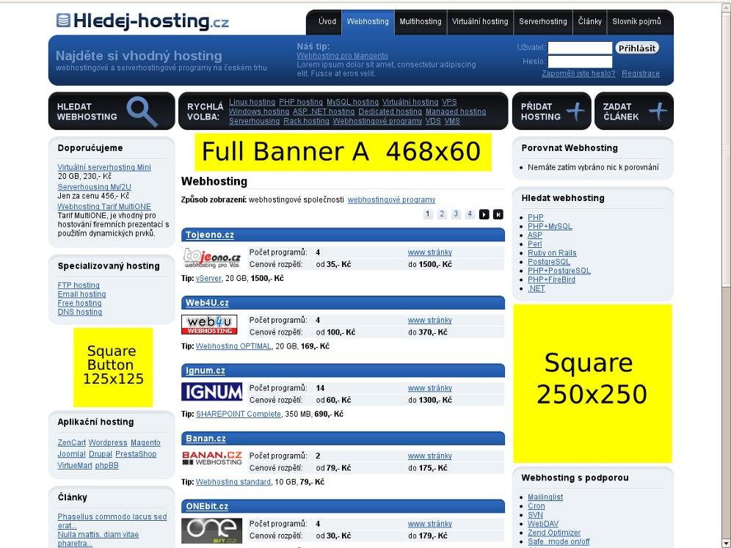Click the plus icon on Přidat Hosting
Image resolution: width=731 pixels, height=548 pixels.
575,112
